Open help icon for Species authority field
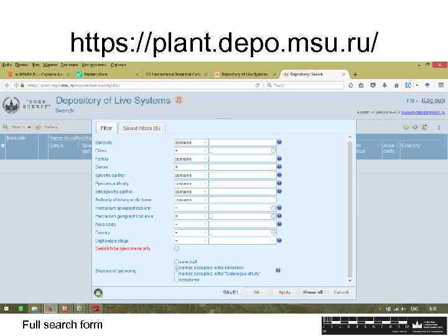 click(279, 183)
